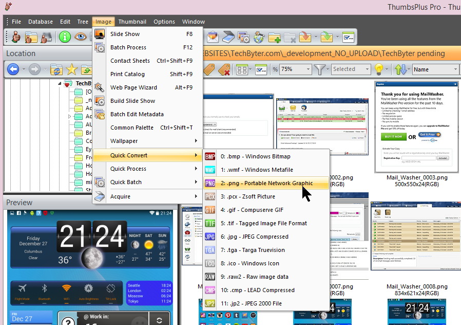This screenshot has width=461, height=325.
Task: Click the thumbs-up person icon in the main toolbar
Action: pyautogui.click(x=16, y=37)
